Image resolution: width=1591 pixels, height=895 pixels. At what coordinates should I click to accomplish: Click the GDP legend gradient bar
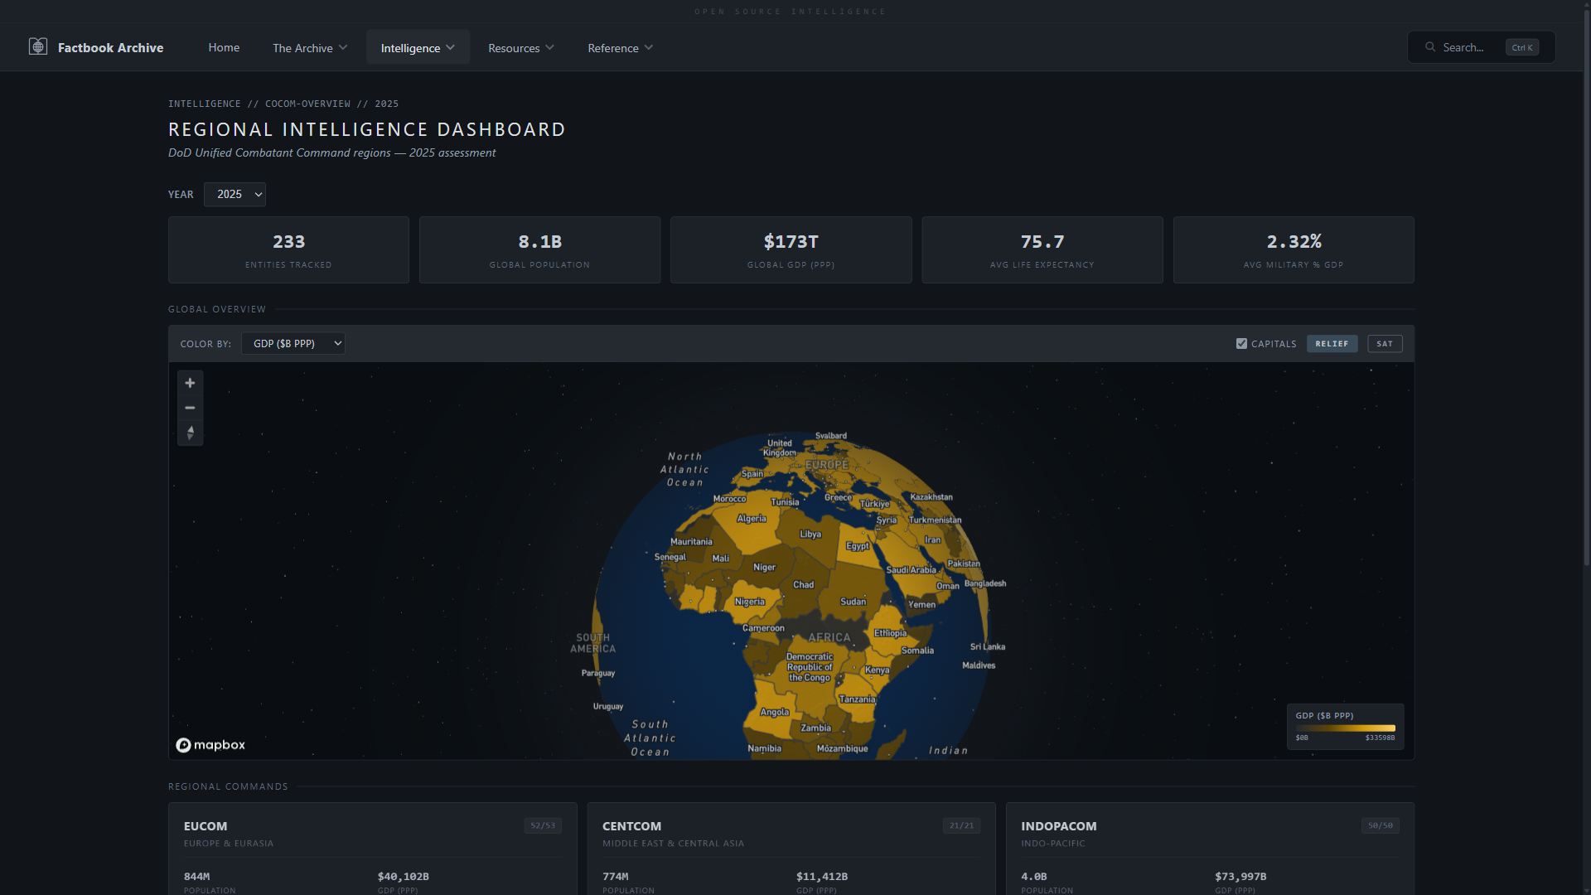tap(1345, 728)
